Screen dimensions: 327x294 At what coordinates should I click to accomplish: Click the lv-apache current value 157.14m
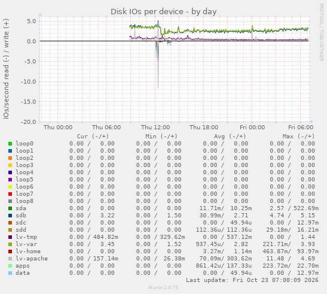click(106, 259)
